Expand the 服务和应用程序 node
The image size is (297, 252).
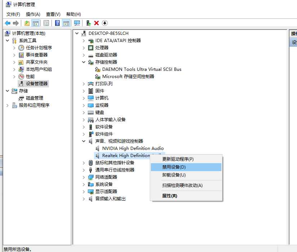pyautogui.click(x=8, y=105)
